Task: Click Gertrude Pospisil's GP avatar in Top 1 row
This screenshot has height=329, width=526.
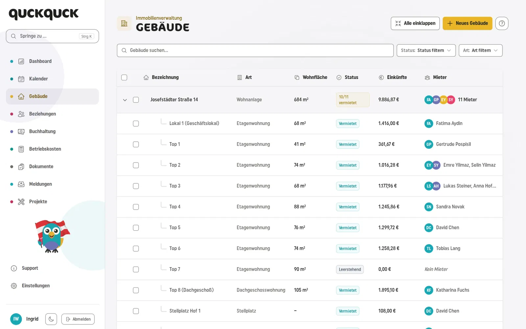Action: [x=429, y=144]
